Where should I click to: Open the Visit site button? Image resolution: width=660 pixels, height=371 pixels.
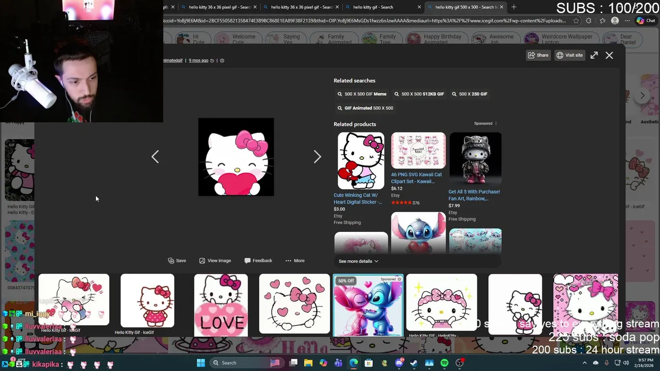tap(569, 55)
